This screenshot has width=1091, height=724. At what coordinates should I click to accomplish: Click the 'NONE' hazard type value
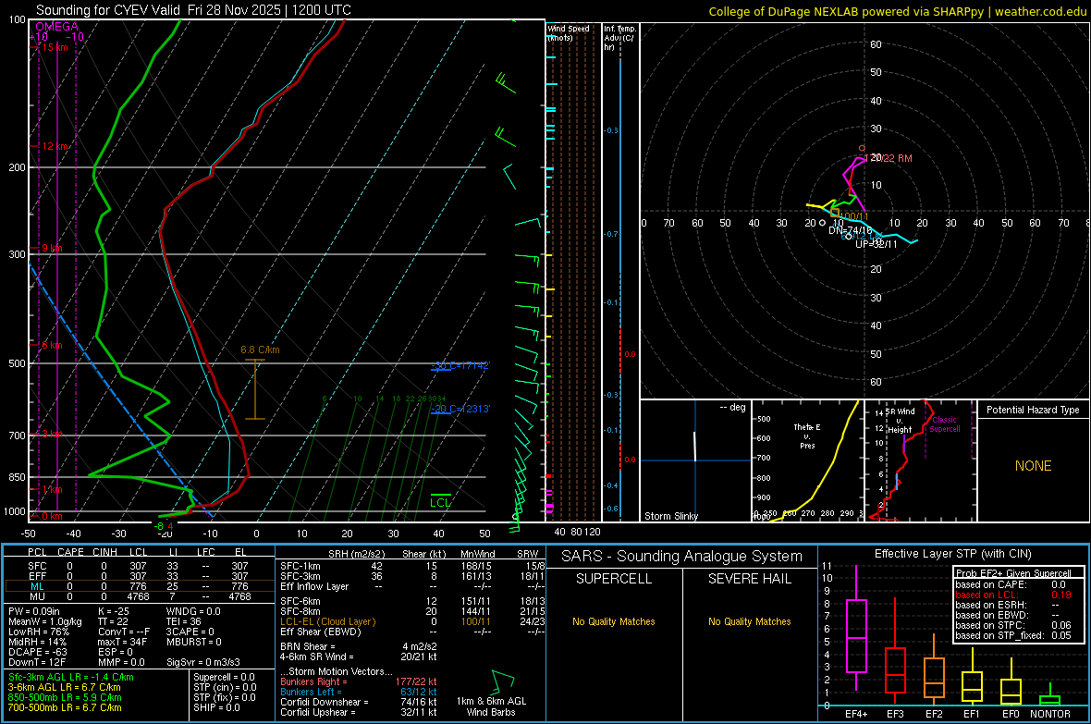tap(1034, 466)
